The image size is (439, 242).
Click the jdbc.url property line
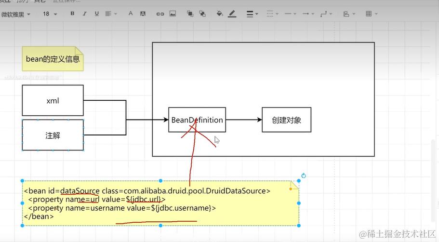click(x=97, y=200)
